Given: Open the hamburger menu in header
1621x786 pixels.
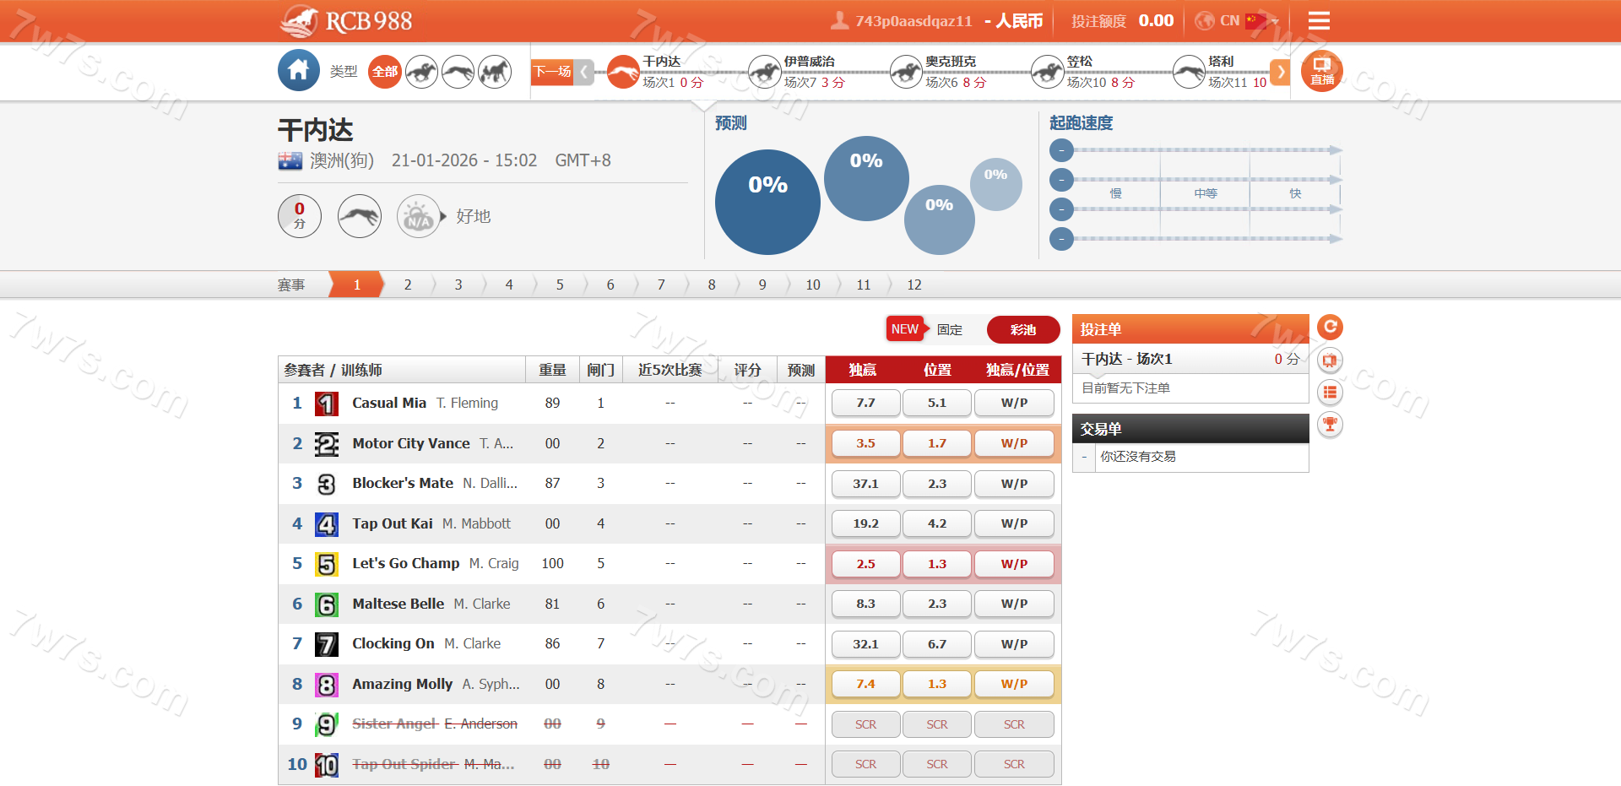Looking at the screenshot, I should 1318,21.
